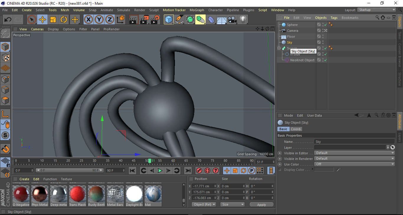Select the Daylight material thumbnail
Image resolution: width=403 pixels, height=215 pixels.
[134, 193]
